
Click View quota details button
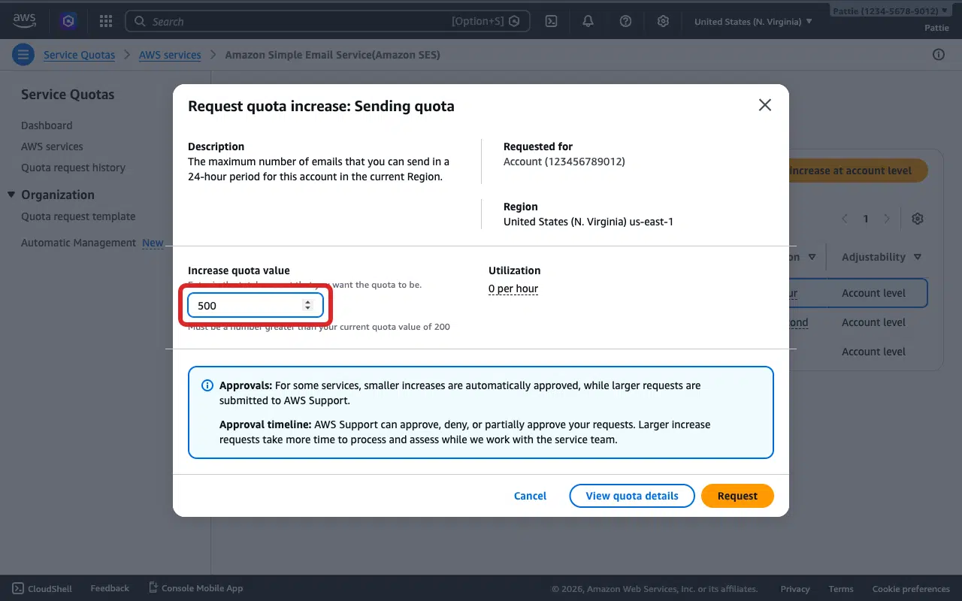632,496
